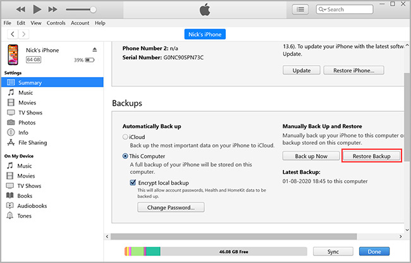This screenshot has height=263, width=411.
Task: Open the Edit menu
Action: (x=21, y=23)
